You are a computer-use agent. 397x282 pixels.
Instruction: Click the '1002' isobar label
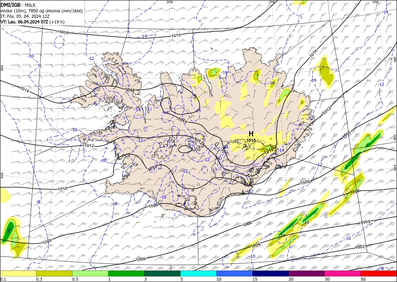coord(360,247)
